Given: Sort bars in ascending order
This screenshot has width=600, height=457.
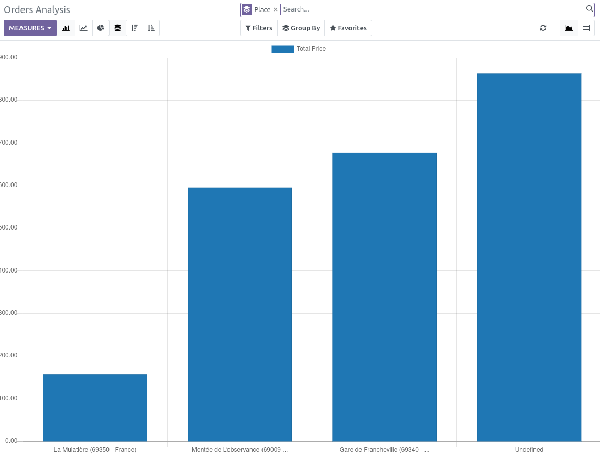Looking at the screenshot, I should (x=151, y=28).
